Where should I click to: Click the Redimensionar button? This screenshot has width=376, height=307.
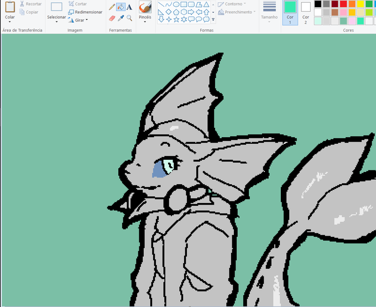(85, 12)
